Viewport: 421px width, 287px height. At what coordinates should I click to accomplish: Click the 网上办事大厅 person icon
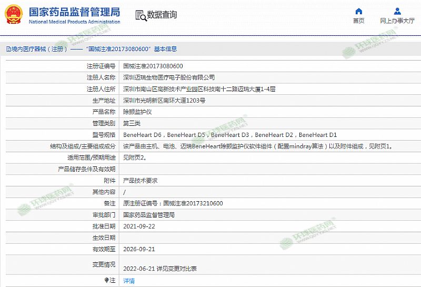pos(397,11)
